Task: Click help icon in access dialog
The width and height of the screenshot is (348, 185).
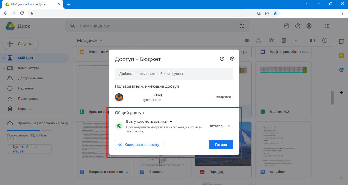Action: pos(222,59)
